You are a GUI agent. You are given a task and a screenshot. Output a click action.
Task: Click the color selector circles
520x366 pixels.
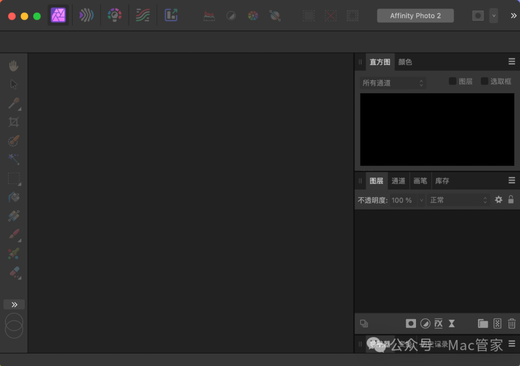(14, 326)
